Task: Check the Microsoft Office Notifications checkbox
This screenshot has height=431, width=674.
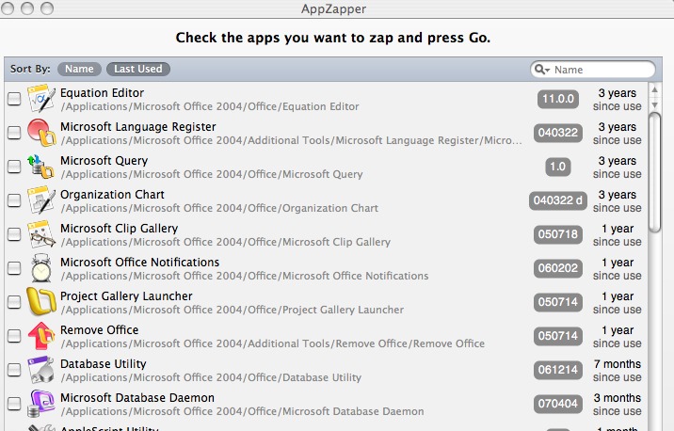Action: (14, 268)
